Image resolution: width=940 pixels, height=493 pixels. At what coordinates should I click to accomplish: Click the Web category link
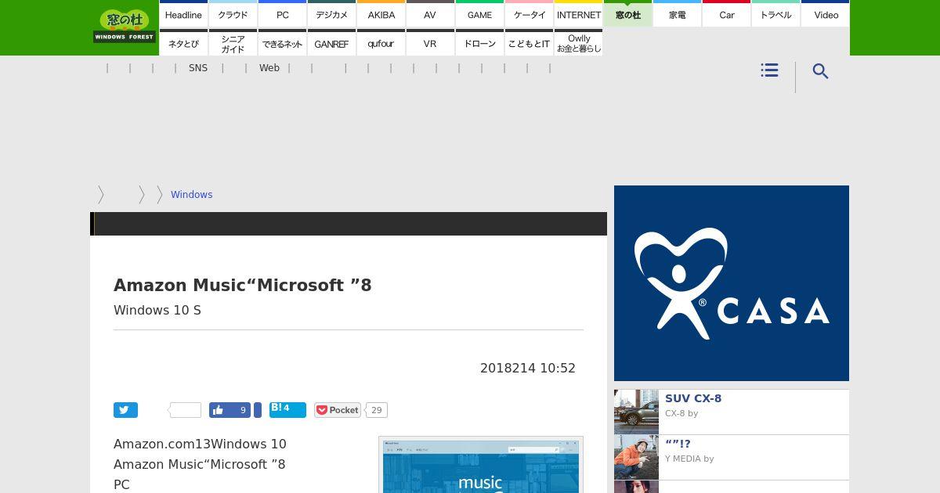(x=269, y=68)
